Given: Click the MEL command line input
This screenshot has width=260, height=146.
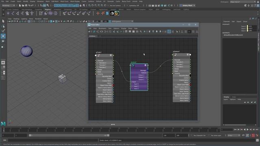Looking at the screenshot, I should pos(53,140).
